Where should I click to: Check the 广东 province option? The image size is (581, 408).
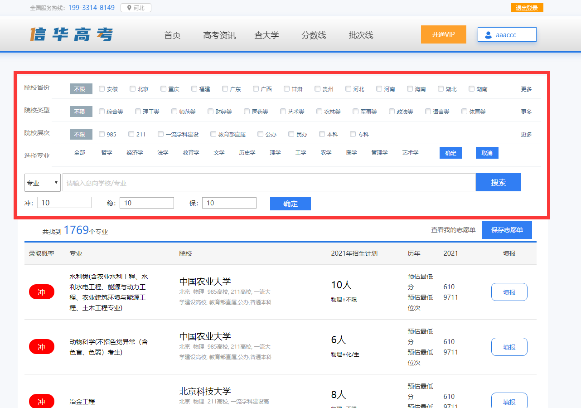(x=225, y=89)
